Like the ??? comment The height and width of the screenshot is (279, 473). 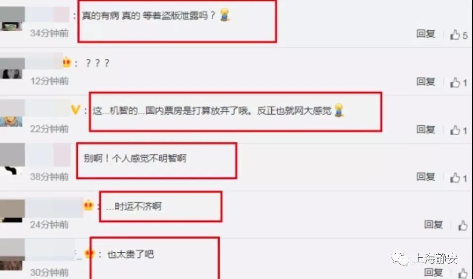(455, 82)
